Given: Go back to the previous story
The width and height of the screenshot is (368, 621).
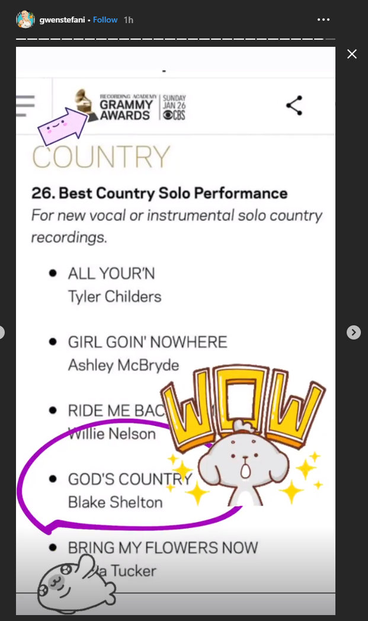Looking at the screenshot, I should (x=2, y=332).
